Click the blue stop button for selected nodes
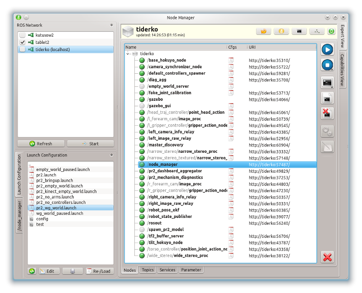The width and height of the screenshot is (362, 293). (x=327, y=65)
